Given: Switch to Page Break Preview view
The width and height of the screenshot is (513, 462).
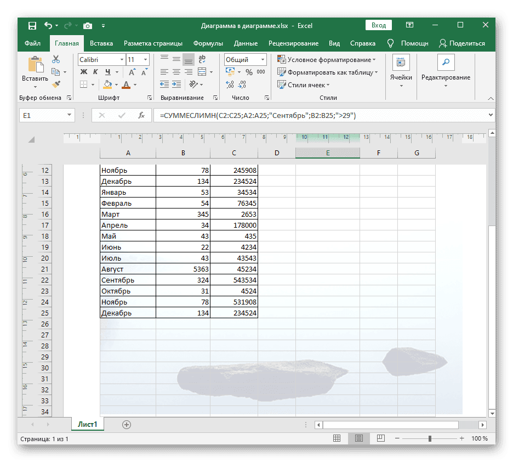Looking at the screenshot, I should pos(380,438).
